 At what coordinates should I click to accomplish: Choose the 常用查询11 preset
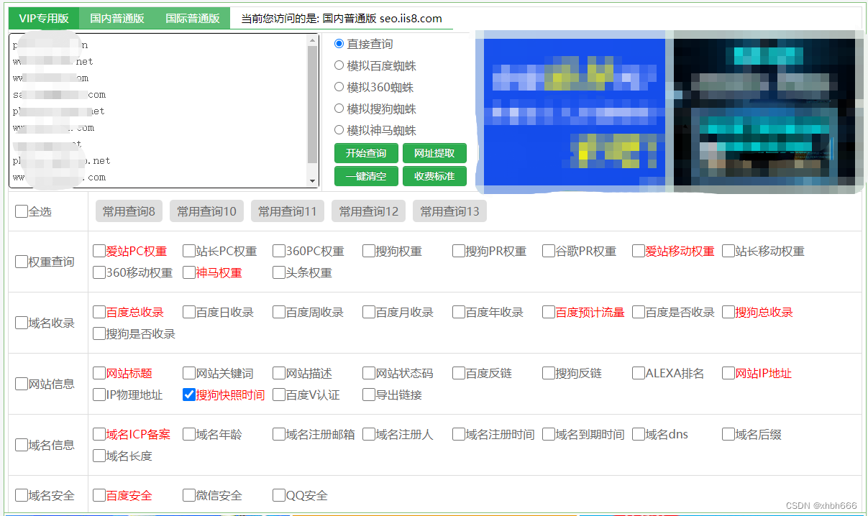[x=288, y=211]
